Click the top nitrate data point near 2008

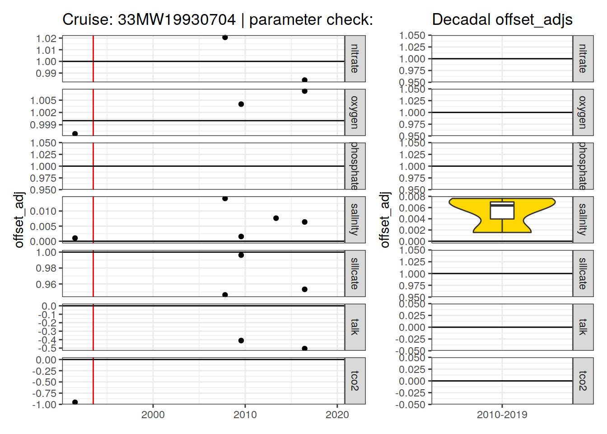click(x=225, y=38)
